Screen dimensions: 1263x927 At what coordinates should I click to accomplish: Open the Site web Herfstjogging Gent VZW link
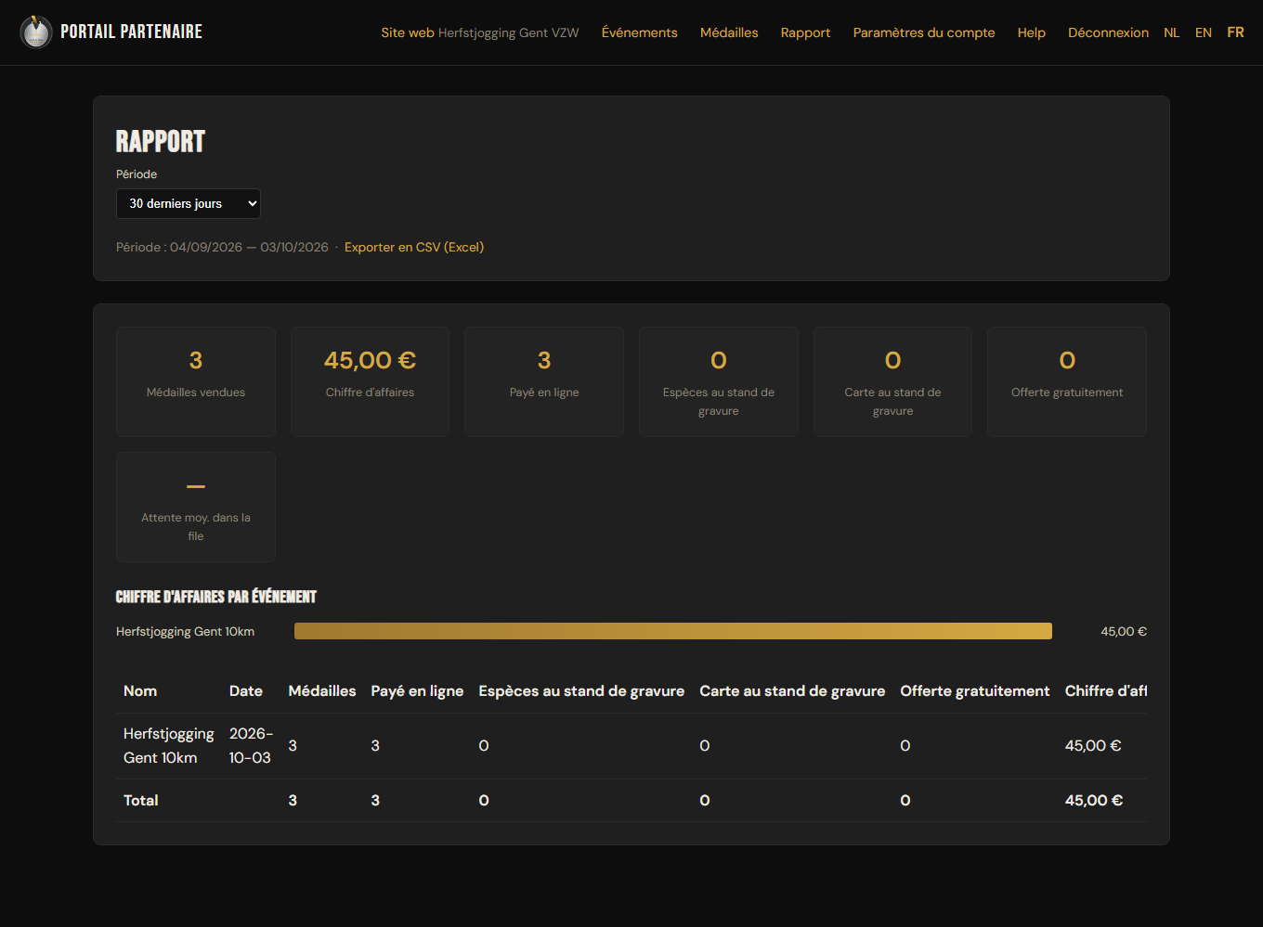point(480,32)
